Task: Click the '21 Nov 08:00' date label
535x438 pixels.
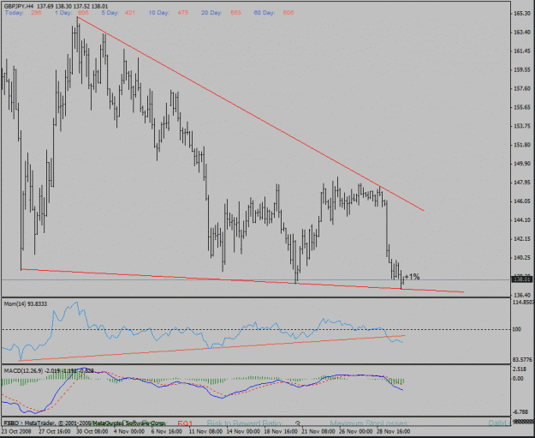Action: (318, 431)
